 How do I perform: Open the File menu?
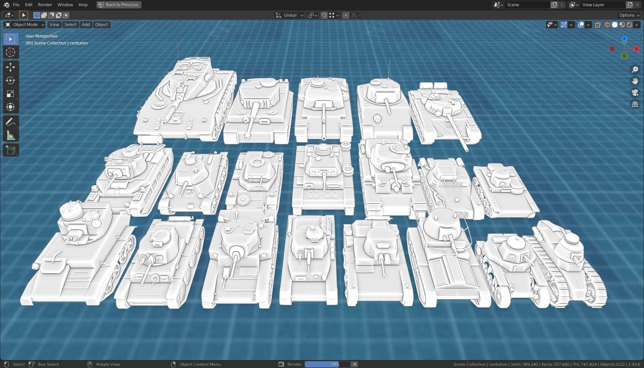16,5
